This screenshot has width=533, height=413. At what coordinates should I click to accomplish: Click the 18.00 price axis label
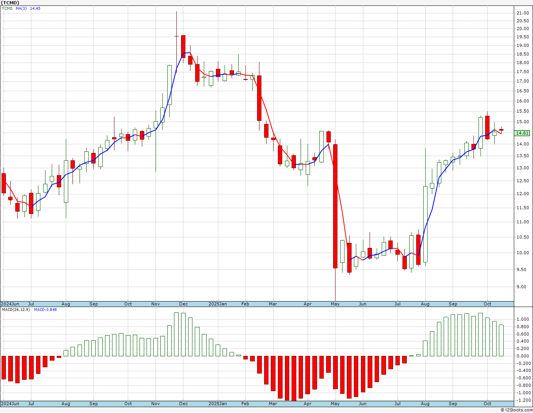pos(522,63)
